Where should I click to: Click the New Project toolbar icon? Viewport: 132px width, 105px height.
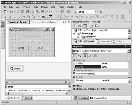point(5,12)
